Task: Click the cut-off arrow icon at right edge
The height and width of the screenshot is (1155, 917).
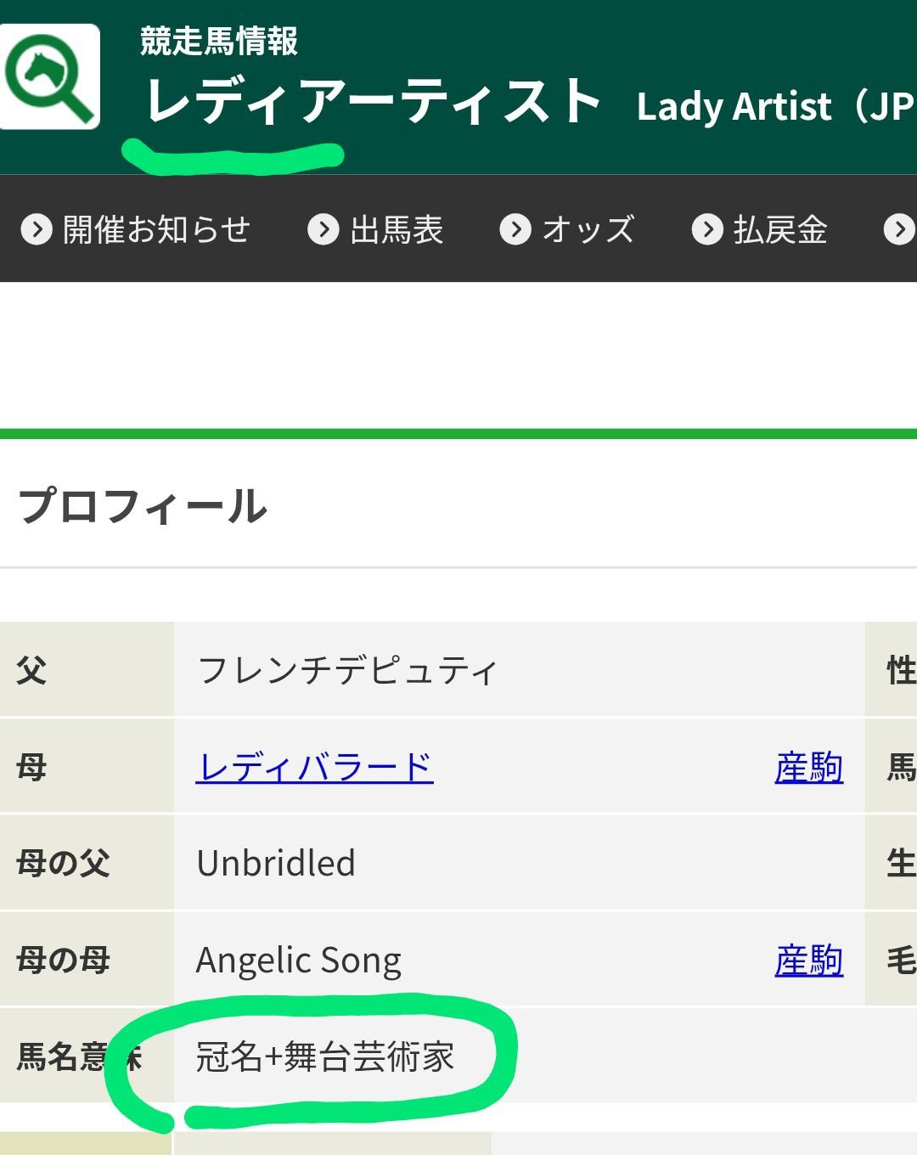Action: point(900,229)
